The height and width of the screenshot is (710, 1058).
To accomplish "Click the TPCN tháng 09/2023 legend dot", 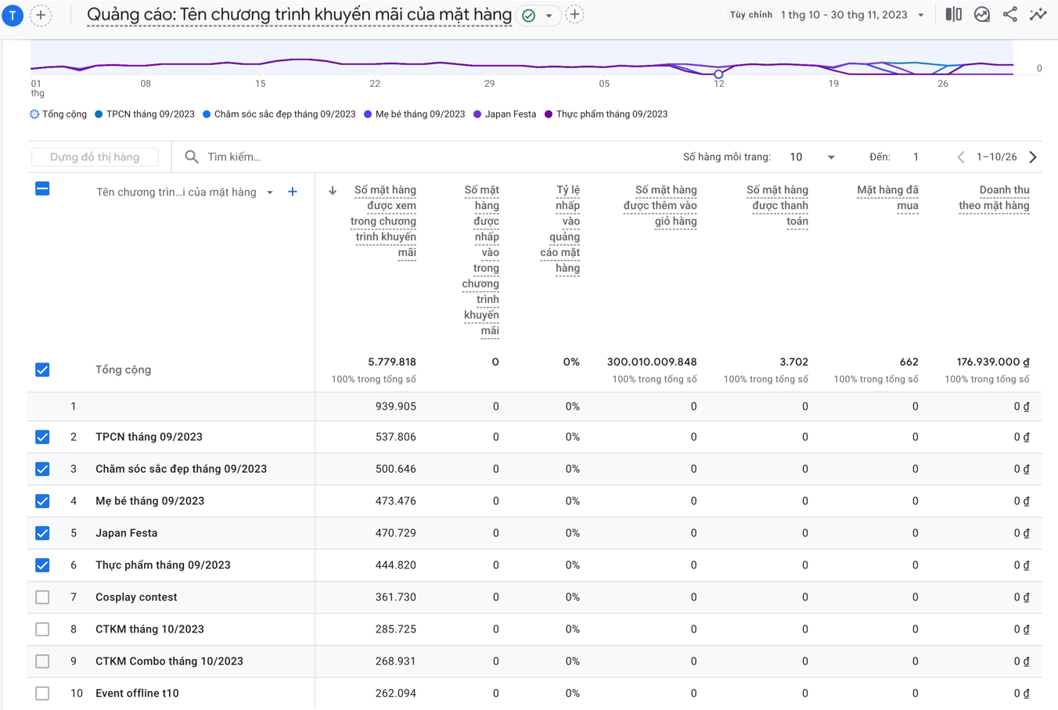I will point(99,114).
